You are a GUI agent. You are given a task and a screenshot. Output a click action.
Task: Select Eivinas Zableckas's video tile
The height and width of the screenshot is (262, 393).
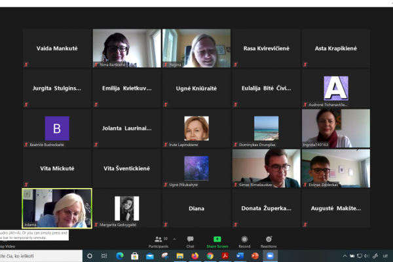point(336,168)
